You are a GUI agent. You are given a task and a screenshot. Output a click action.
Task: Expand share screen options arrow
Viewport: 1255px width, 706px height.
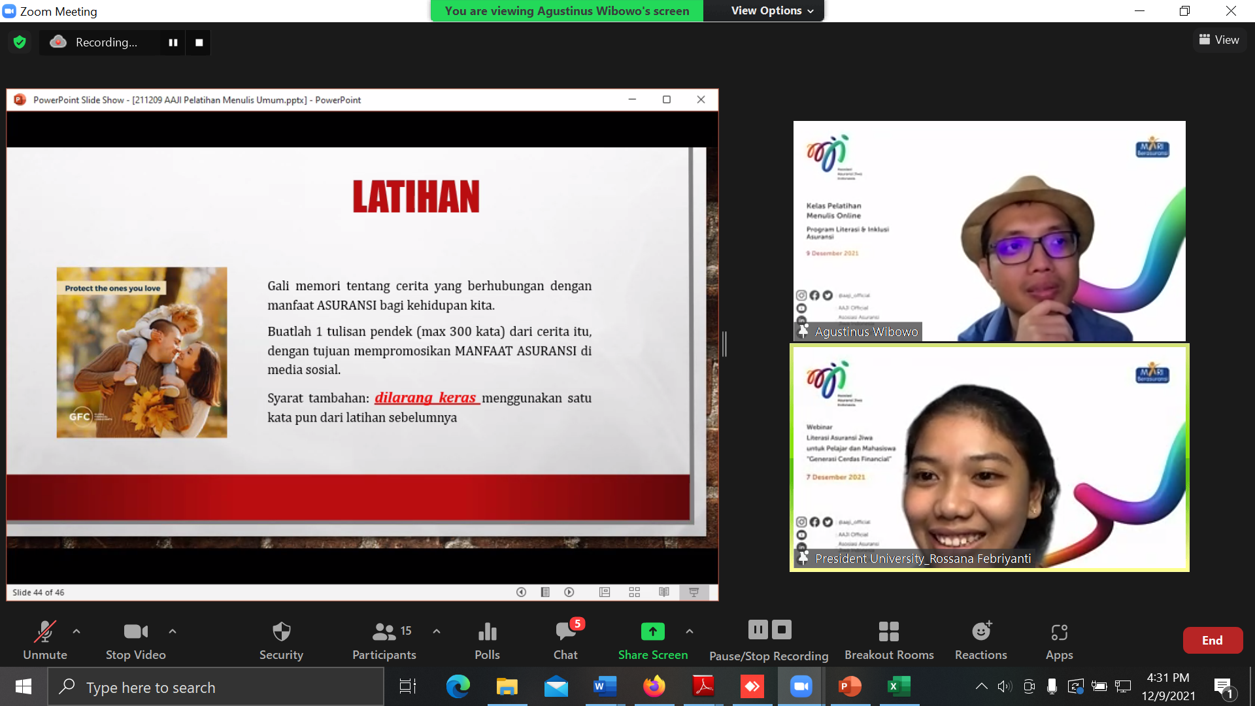point(690,631)
